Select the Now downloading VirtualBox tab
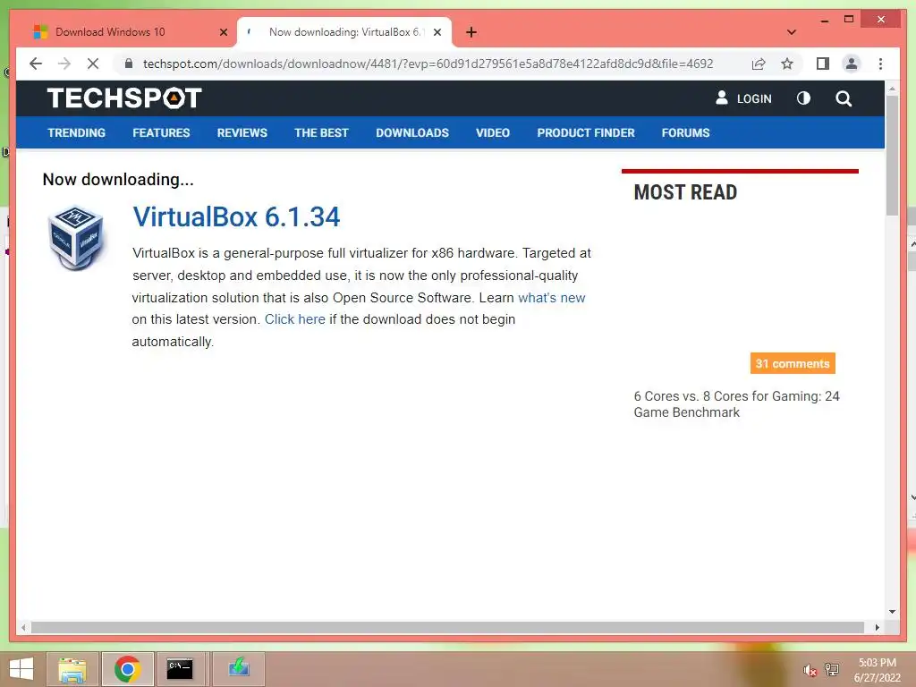916x687 pixels. (x=344, y=32)
